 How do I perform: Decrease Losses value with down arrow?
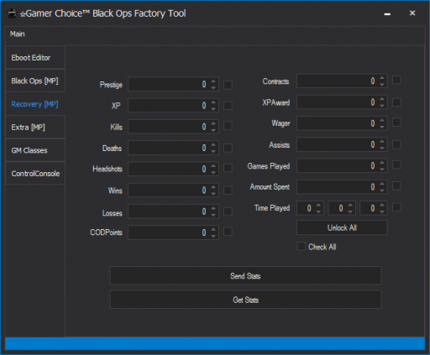(213, 215)
